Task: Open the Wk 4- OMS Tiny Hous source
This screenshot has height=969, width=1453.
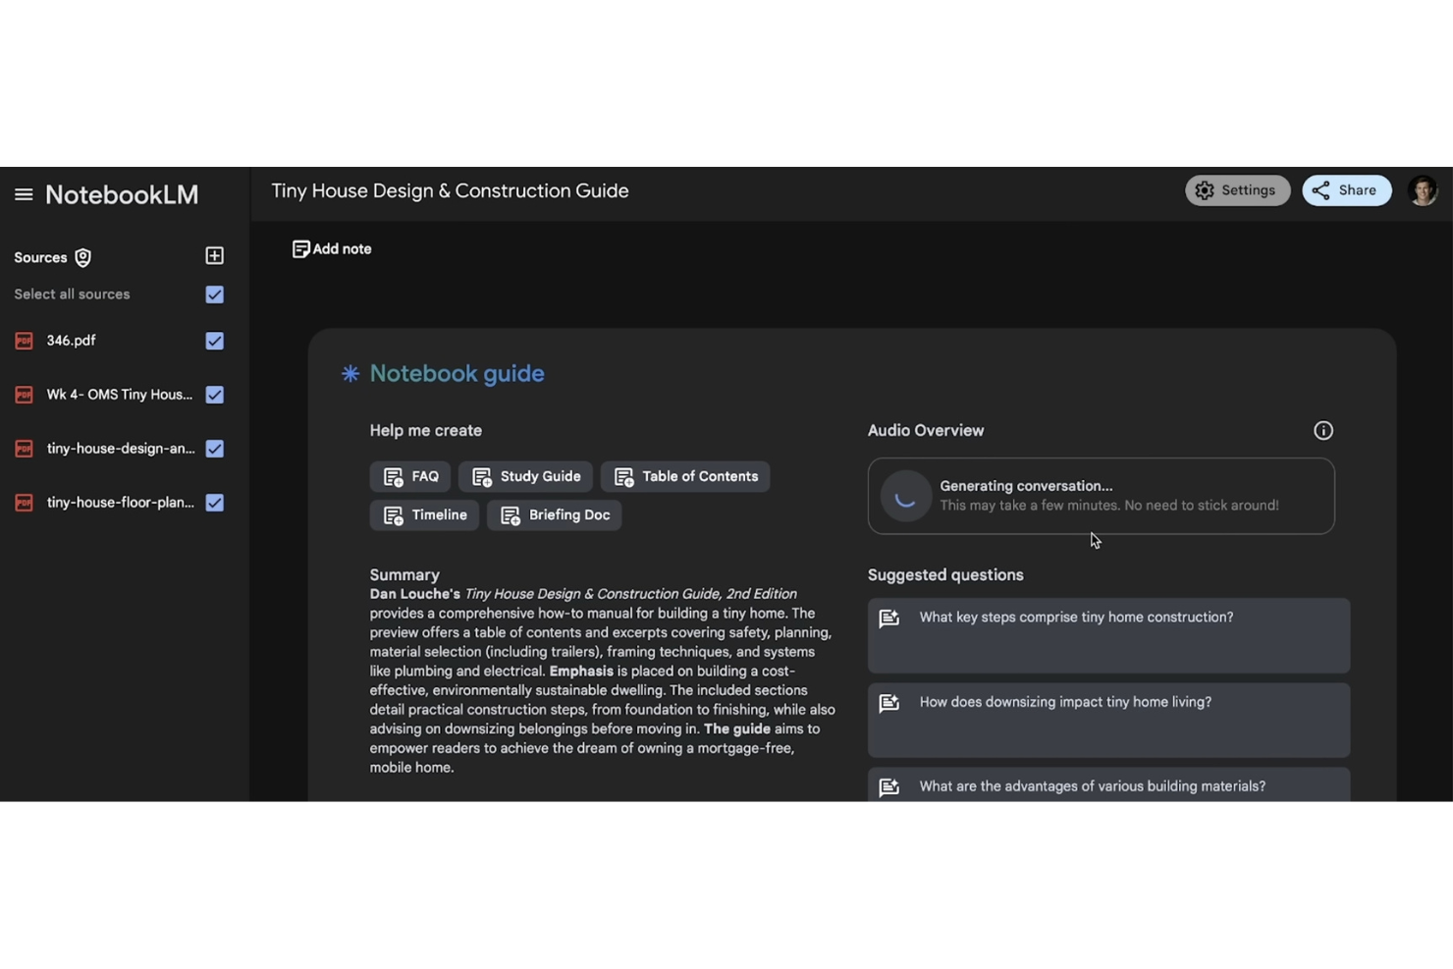Action: click(120, 395)
